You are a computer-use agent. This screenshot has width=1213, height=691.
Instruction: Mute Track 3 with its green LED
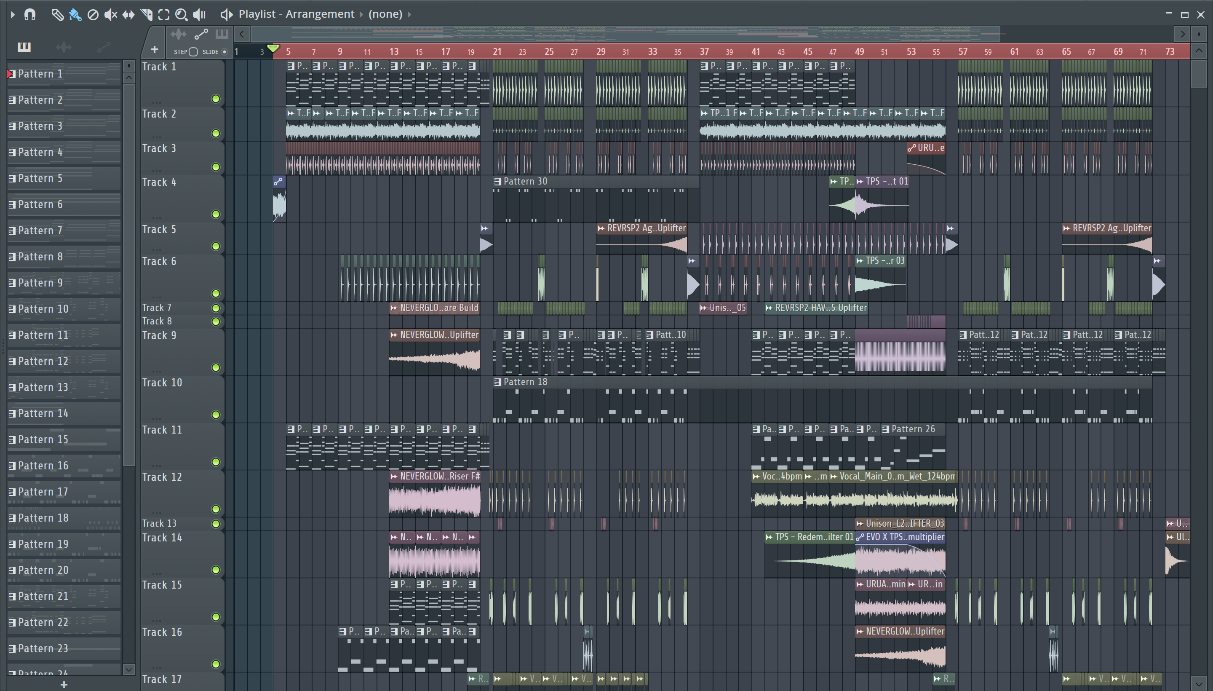point(216,167)
